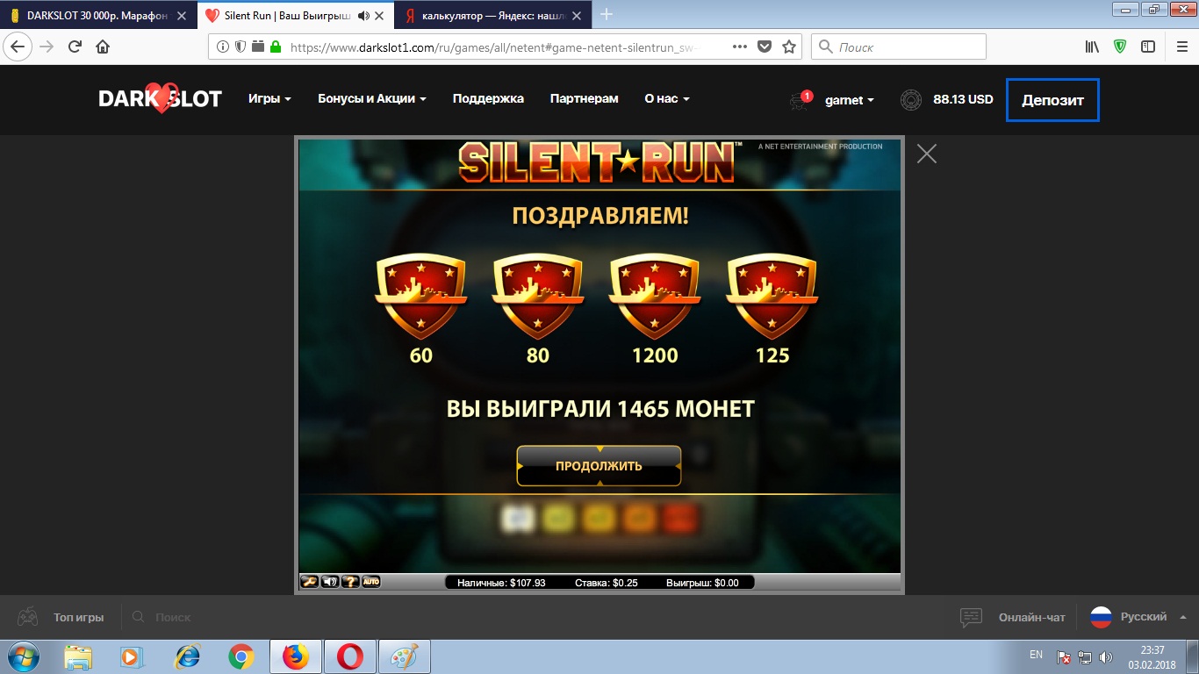The height and width of the screenshot is (674, 1199).
Task: Toggle the AUTO play button
Action: click(370, 581)
